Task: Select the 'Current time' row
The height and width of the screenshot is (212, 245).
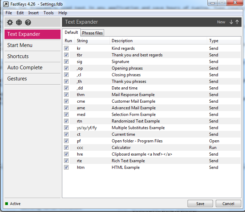Action: (152, 134)
